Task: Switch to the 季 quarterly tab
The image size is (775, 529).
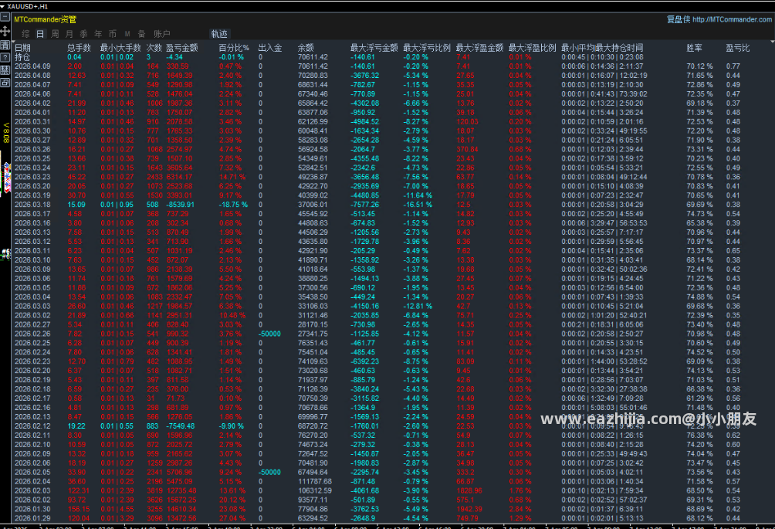Action: (x=83, y=34)
